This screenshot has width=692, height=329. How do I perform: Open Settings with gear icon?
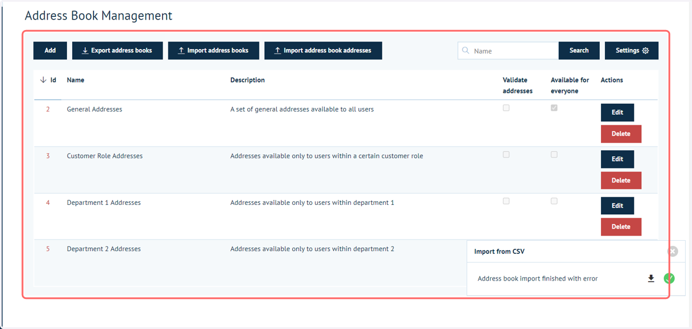pos(631,50)
